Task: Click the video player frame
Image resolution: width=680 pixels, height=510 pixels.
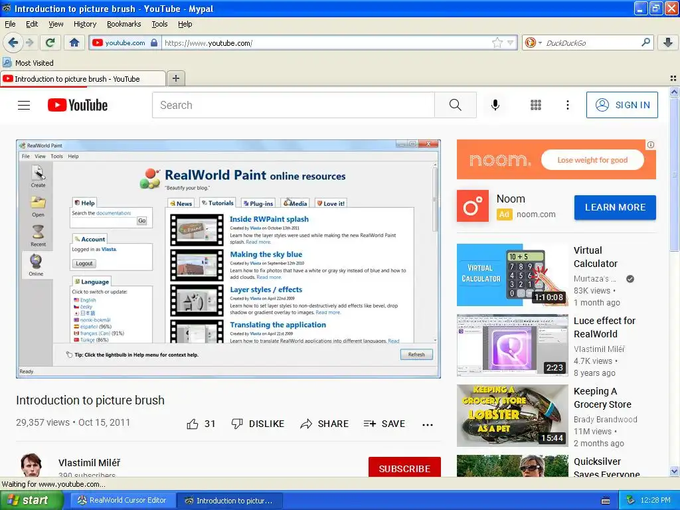Action: click(228, 259)
